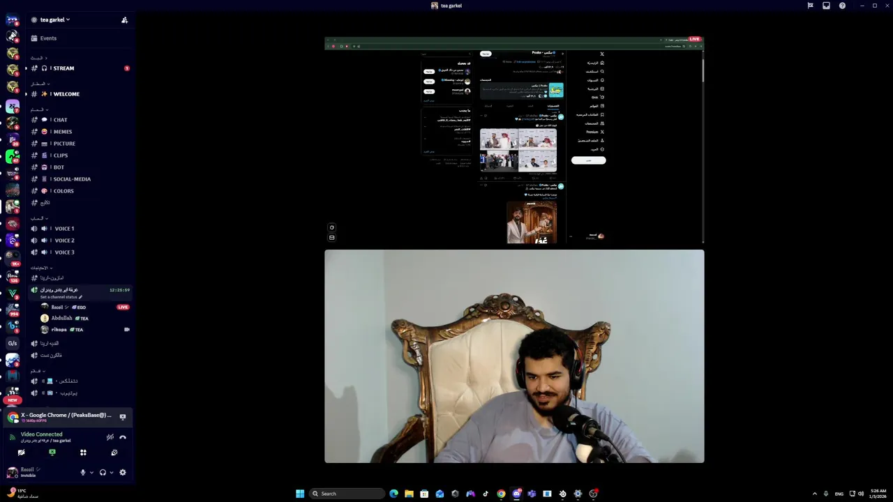Click the Video Connected status text
Viewport: 893px width, 502px height.
tap(41, 434)
